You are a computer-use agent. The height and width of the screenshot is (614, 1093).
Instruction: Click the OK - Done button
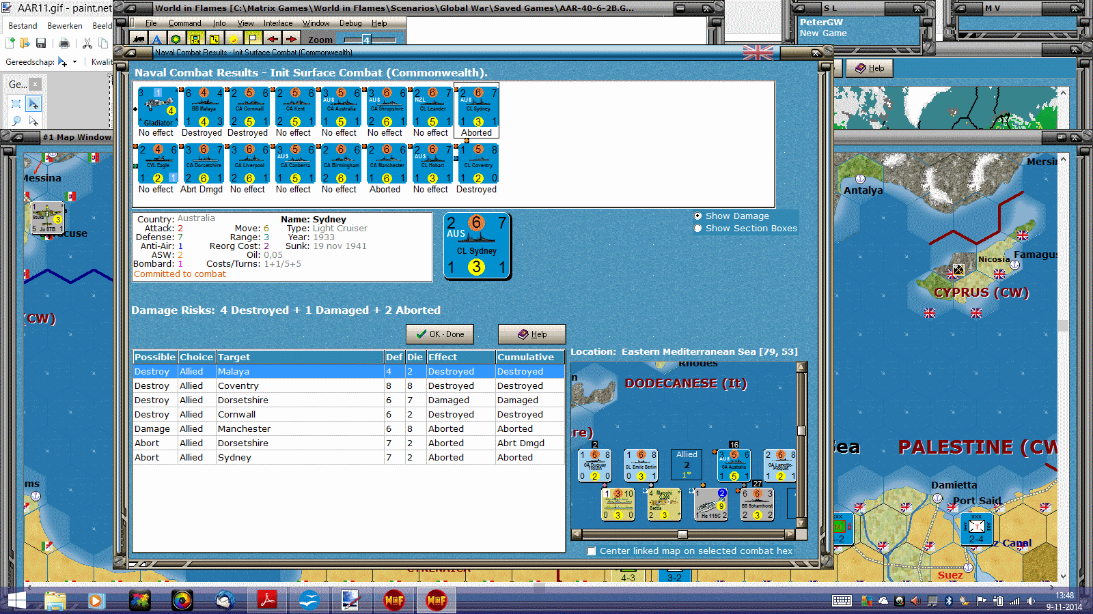(x=440, y=334)
